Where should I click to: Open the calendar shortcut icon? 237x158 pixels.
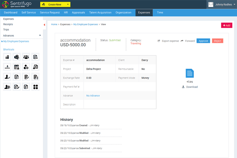pos(17,67)
